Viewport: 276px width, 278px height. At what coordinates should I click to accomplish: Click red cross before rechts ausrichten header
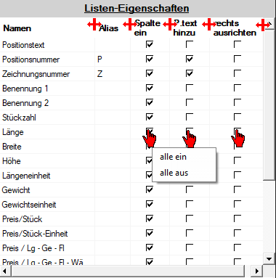tap(209, 24)
